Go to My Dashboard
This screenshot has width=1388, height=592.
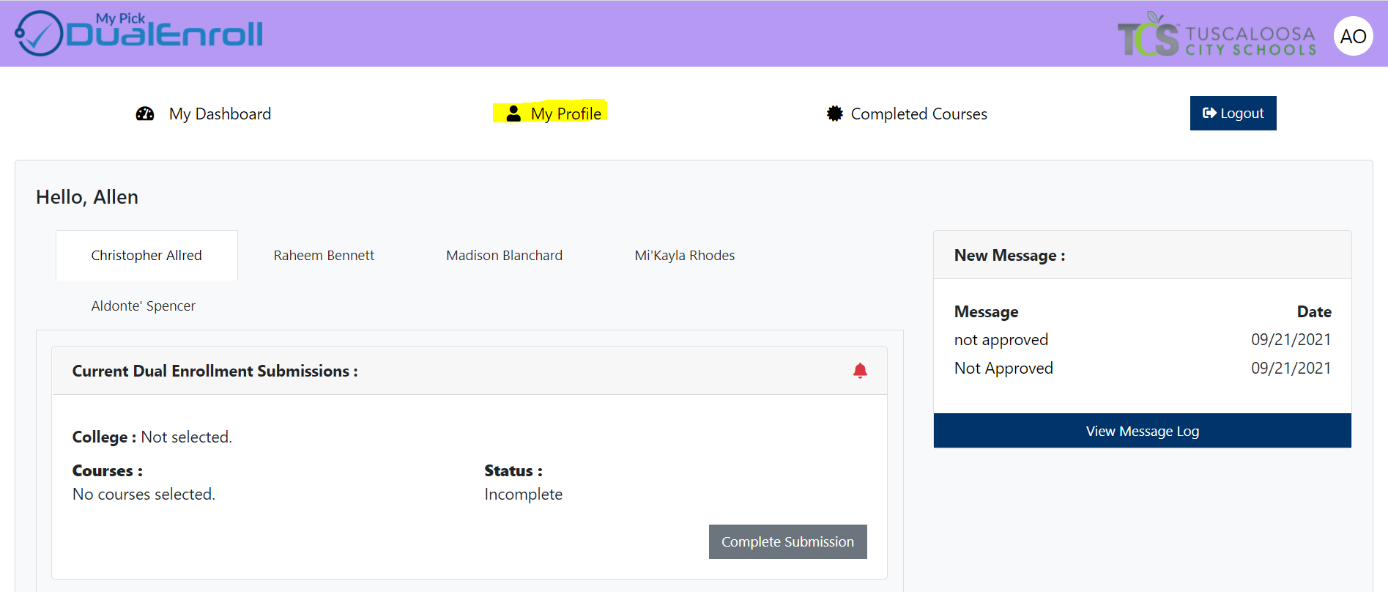pyautogui.click(x=220, y=114)
